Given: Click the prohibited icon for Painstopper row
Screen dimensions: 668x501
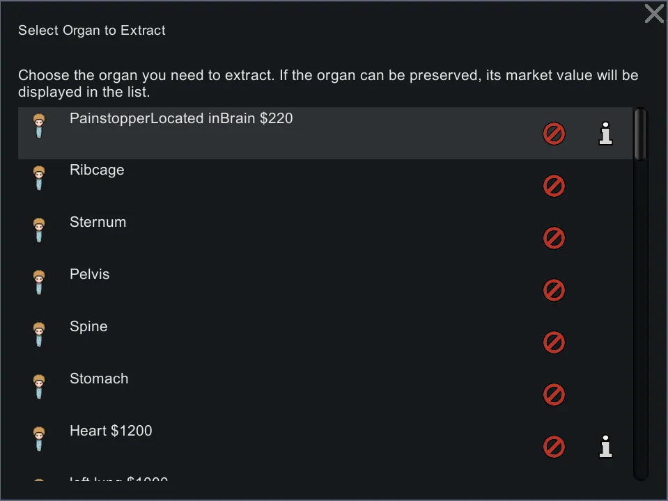Looking at the screenshot, I should click(x=554, y=134).
